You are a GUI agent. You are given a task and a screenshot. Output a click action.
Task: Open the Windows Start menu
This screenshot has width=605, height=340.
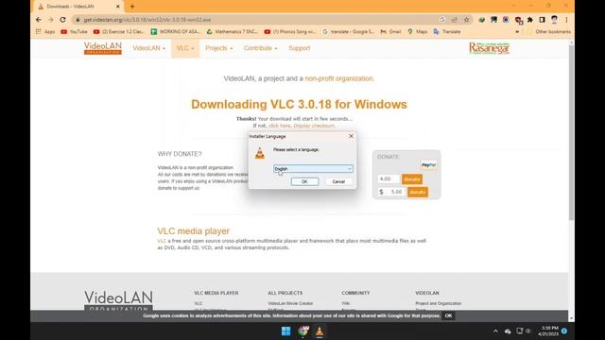[x=285, y=331]
